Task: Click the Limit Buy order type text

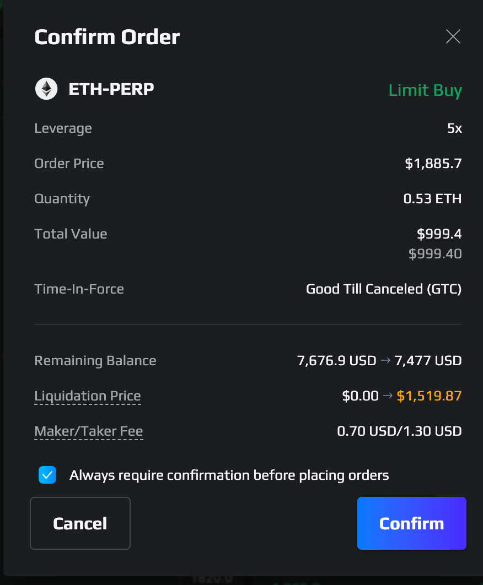Action: tap(425, 91)
